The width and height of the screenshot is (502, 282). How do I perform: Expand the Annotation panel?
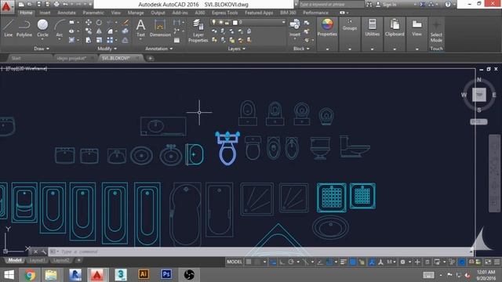pyautogui.click(x=159, y=49)
